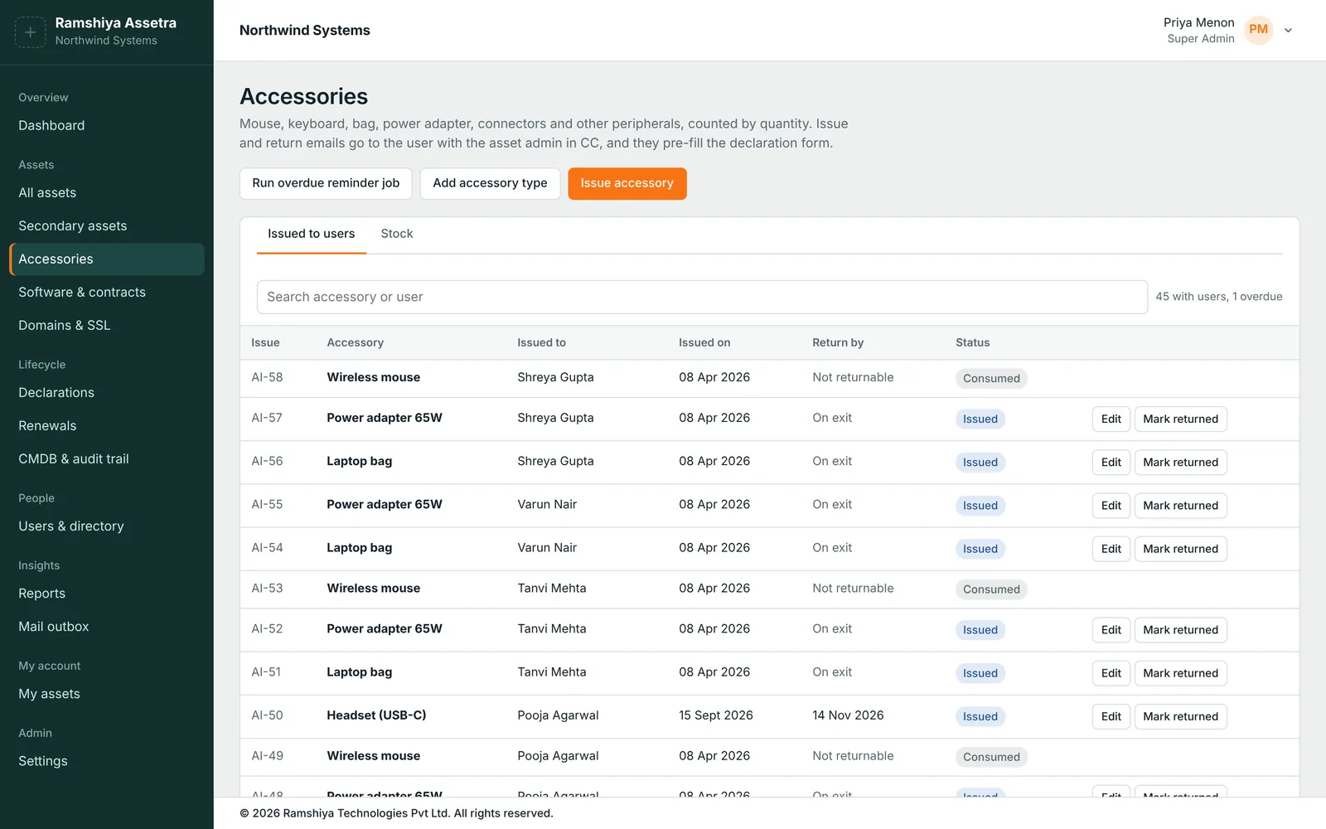Click the Issued badge on row AI-50

[x=980, y=716]
